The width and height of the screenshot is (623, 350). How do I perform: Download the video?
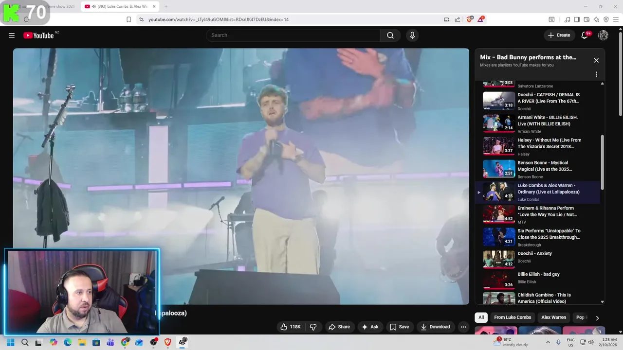(x=435, y=327)
